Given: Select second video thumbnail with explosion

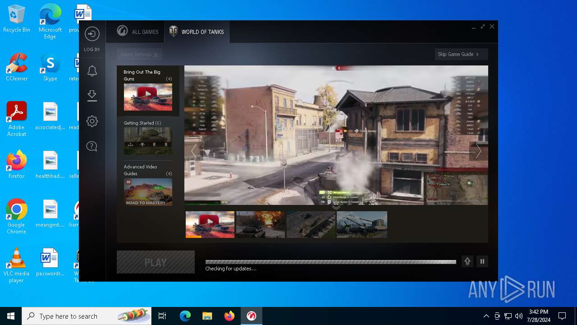Looking at the screenshot, I should (261, 224).
